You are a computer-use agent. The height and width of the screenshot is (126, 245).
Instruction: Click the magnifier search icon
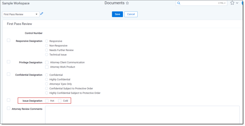pyautogui.click(x=179, y=3)
